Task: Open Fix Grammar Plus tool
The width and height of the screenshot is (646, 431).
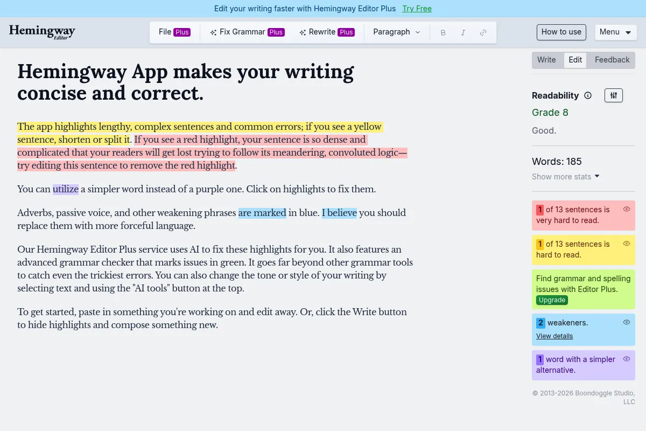Action: 247,32
